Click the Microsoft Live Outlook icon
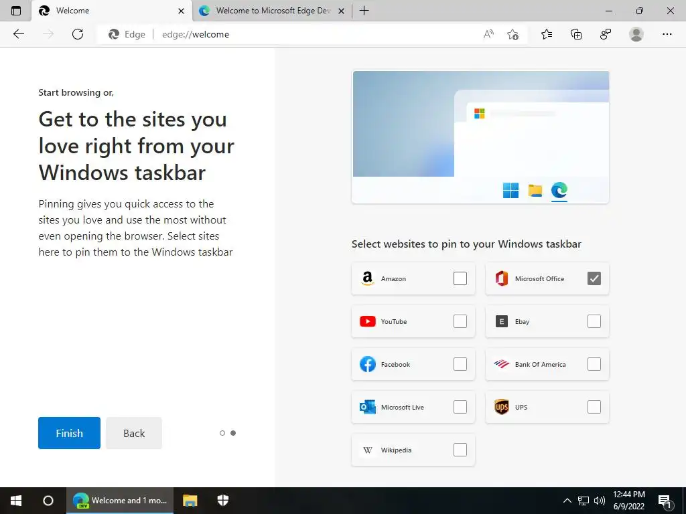 (368, 407)
